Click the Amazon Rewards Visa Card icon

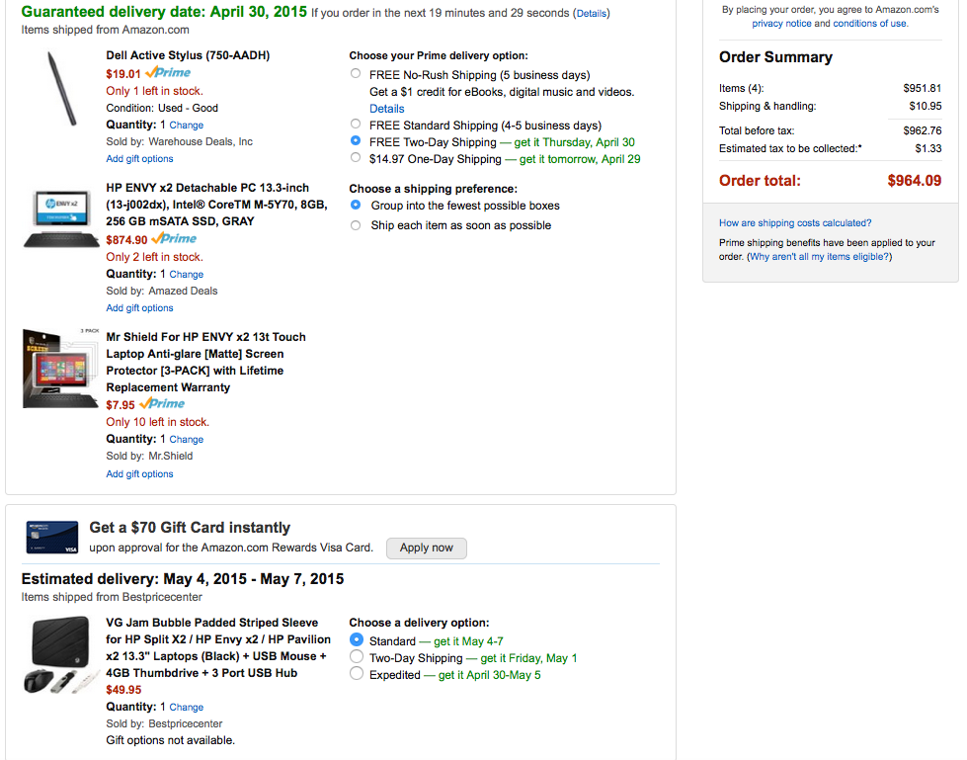[x=52, y=537]
